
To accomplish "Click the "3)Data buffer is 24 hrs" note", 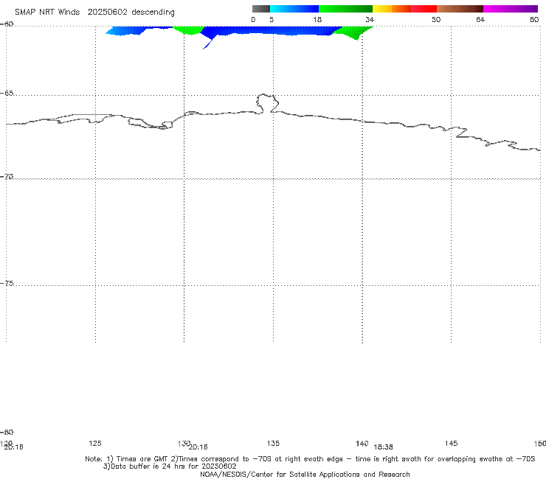I will point(170,466).
